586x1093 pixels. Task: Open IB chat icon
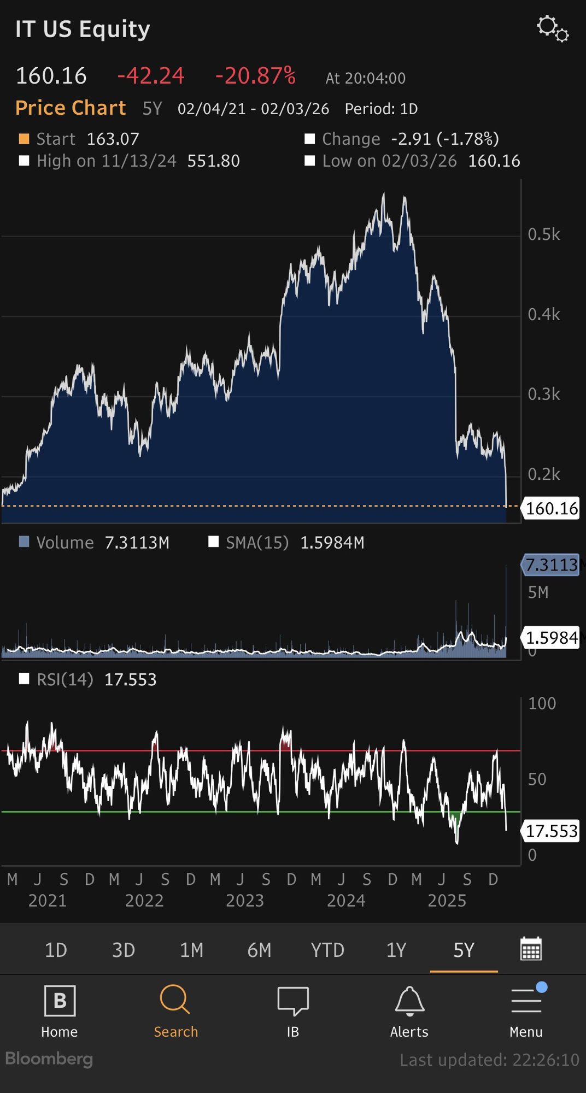(293, 1000)
